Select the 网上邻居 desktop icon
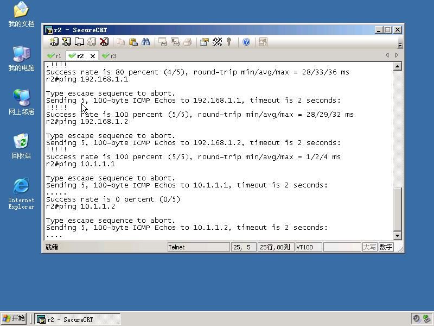The height and width of the screenshot is (326, 434). 21,102
